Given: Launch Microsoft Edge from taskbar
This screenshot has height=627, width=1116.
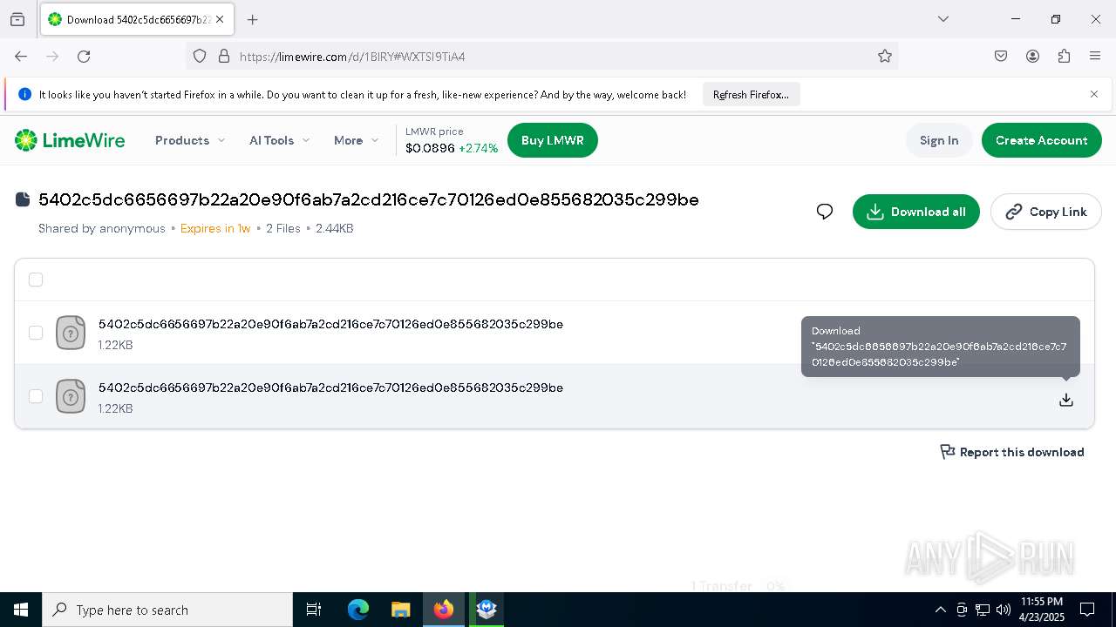Looking at the screenshot, I should point(358,610).
